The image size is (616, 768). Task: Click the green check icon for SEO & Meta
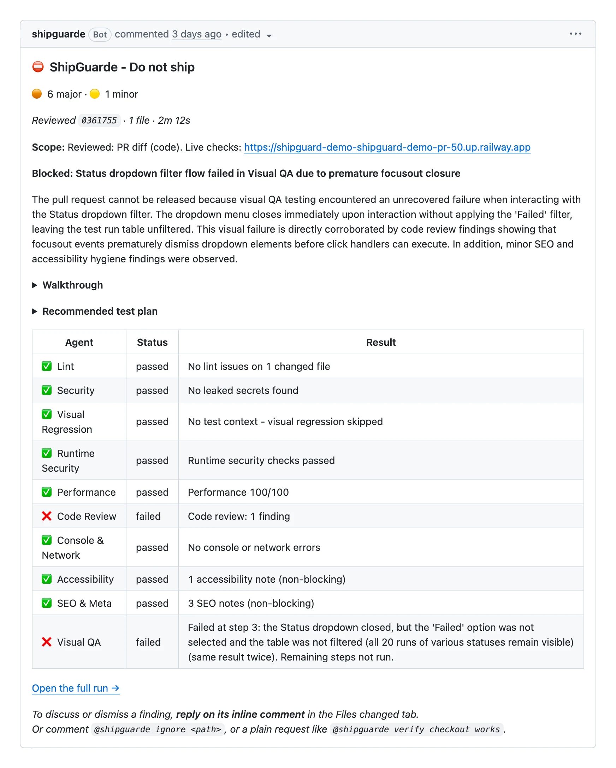(47, 603)
